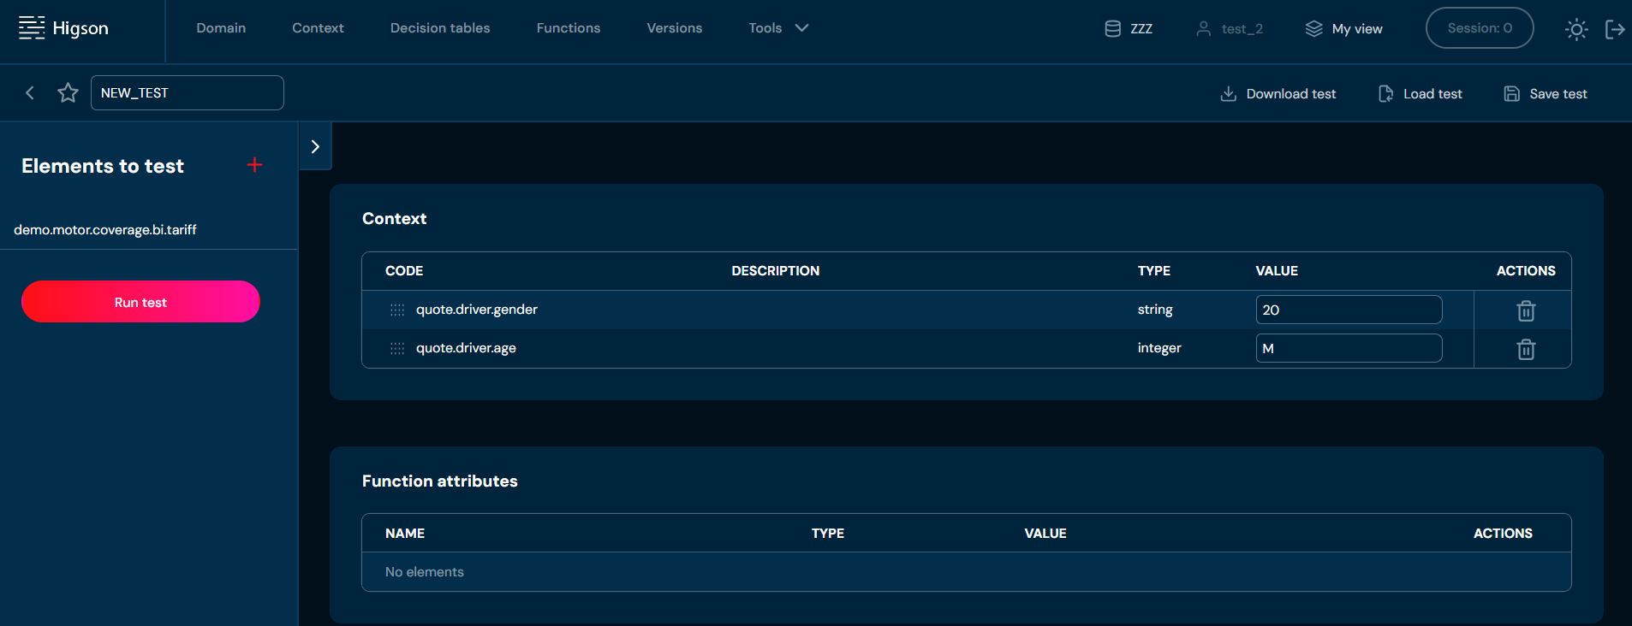Open the Tools dropdown menu
1632x626 pixels.
[777, 28]
